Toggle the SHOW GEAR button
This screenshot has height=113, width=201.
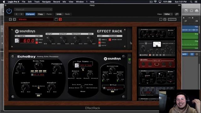click(x=110, y=40)
